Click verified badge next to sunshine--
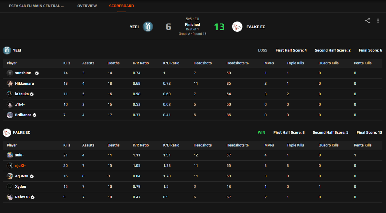Screen dimensions: 386x213 pyautogui.click(x=37, y=73)
